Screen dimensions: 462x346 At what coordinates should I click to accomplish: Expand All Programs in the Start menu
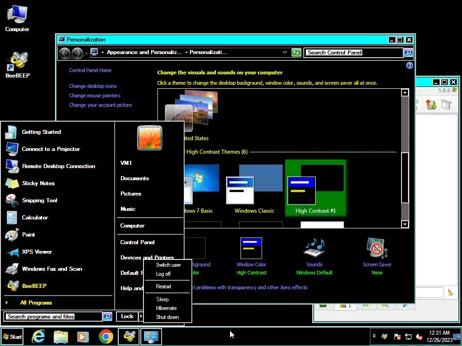pyautogui.click(x=36, y=302)
